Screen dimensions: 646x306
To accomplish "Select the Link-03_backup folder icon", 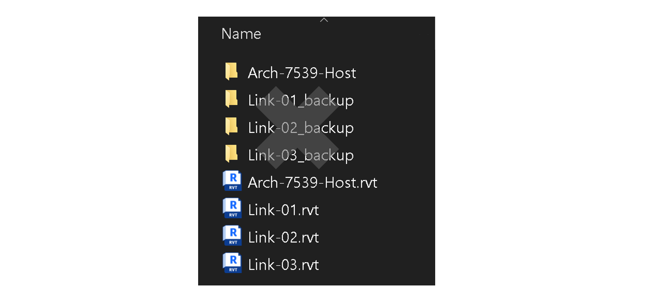I will coord(231,154).
